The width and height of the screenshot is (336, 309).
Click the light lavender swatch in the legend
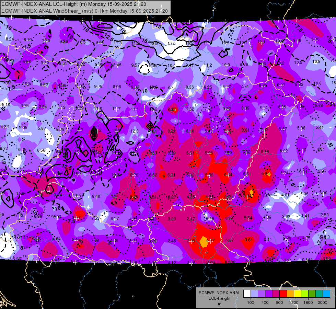click(x=254, y=294)
